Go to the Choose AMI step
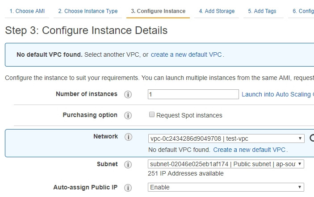This screenshot has height=197, width=314. coord(27,11)
